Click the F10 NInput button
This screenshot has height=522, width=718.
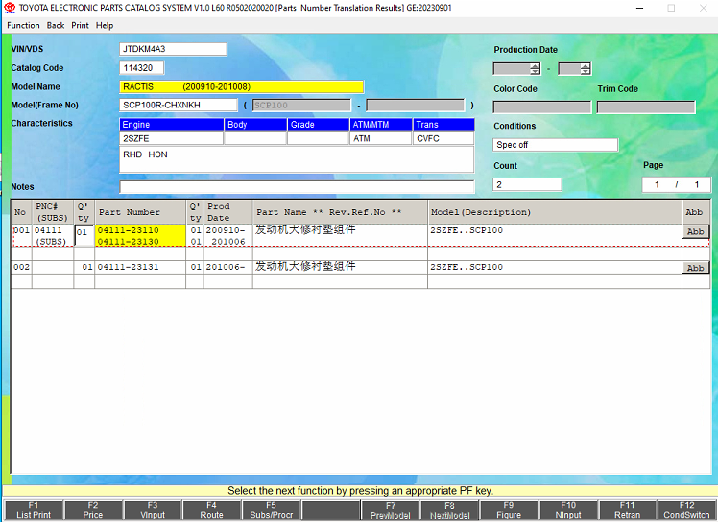click(x=568, y=510)
